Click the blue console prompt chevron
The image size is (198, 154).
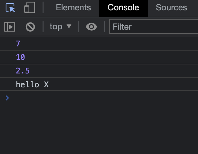(7, 98)
